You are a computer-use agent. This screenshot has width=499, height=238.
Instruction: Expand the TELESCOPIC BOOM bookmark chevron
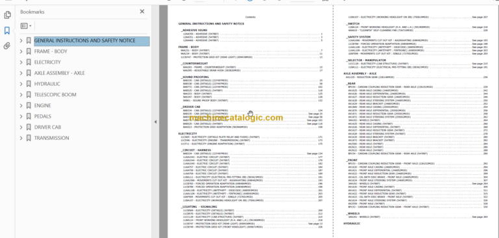pos(21,95)
